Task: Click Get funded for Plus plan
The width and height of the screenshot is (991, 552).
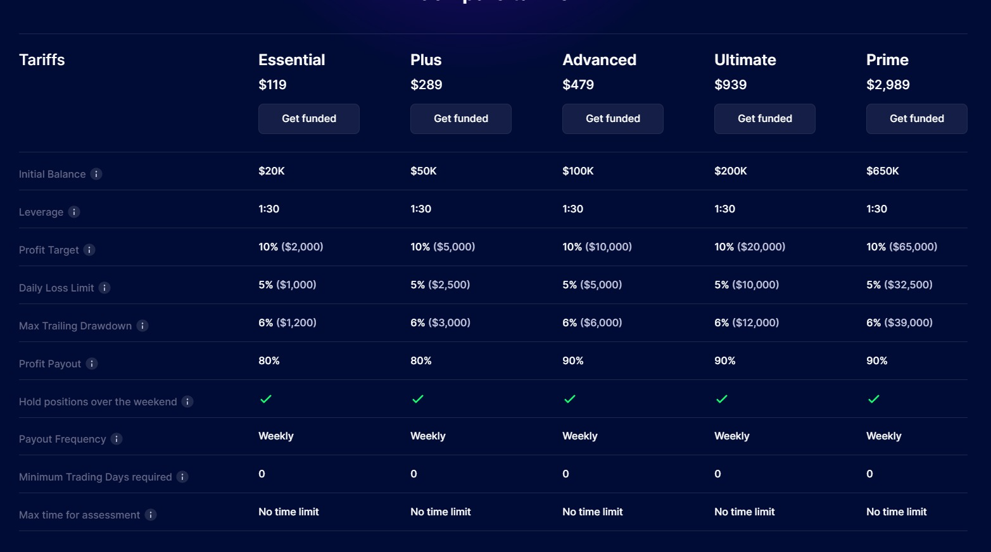Action: [x=461, y=119]
